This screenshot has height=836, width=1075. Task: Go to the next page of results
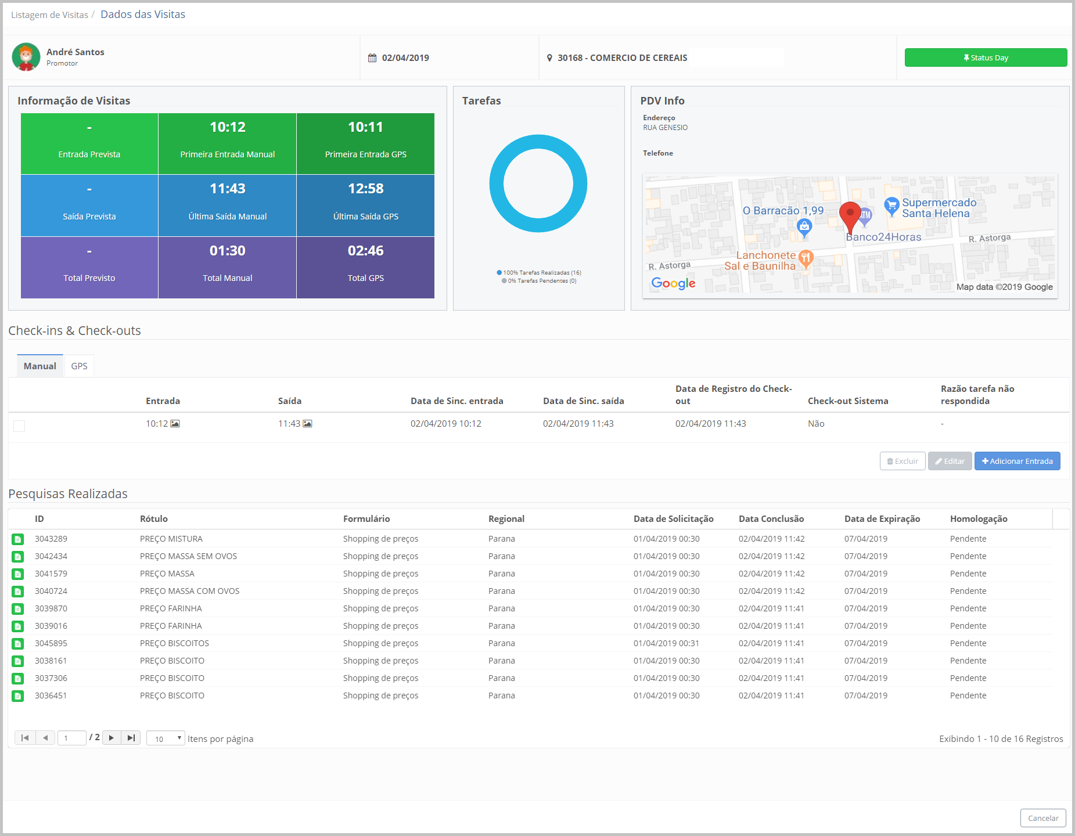point(112,738)
